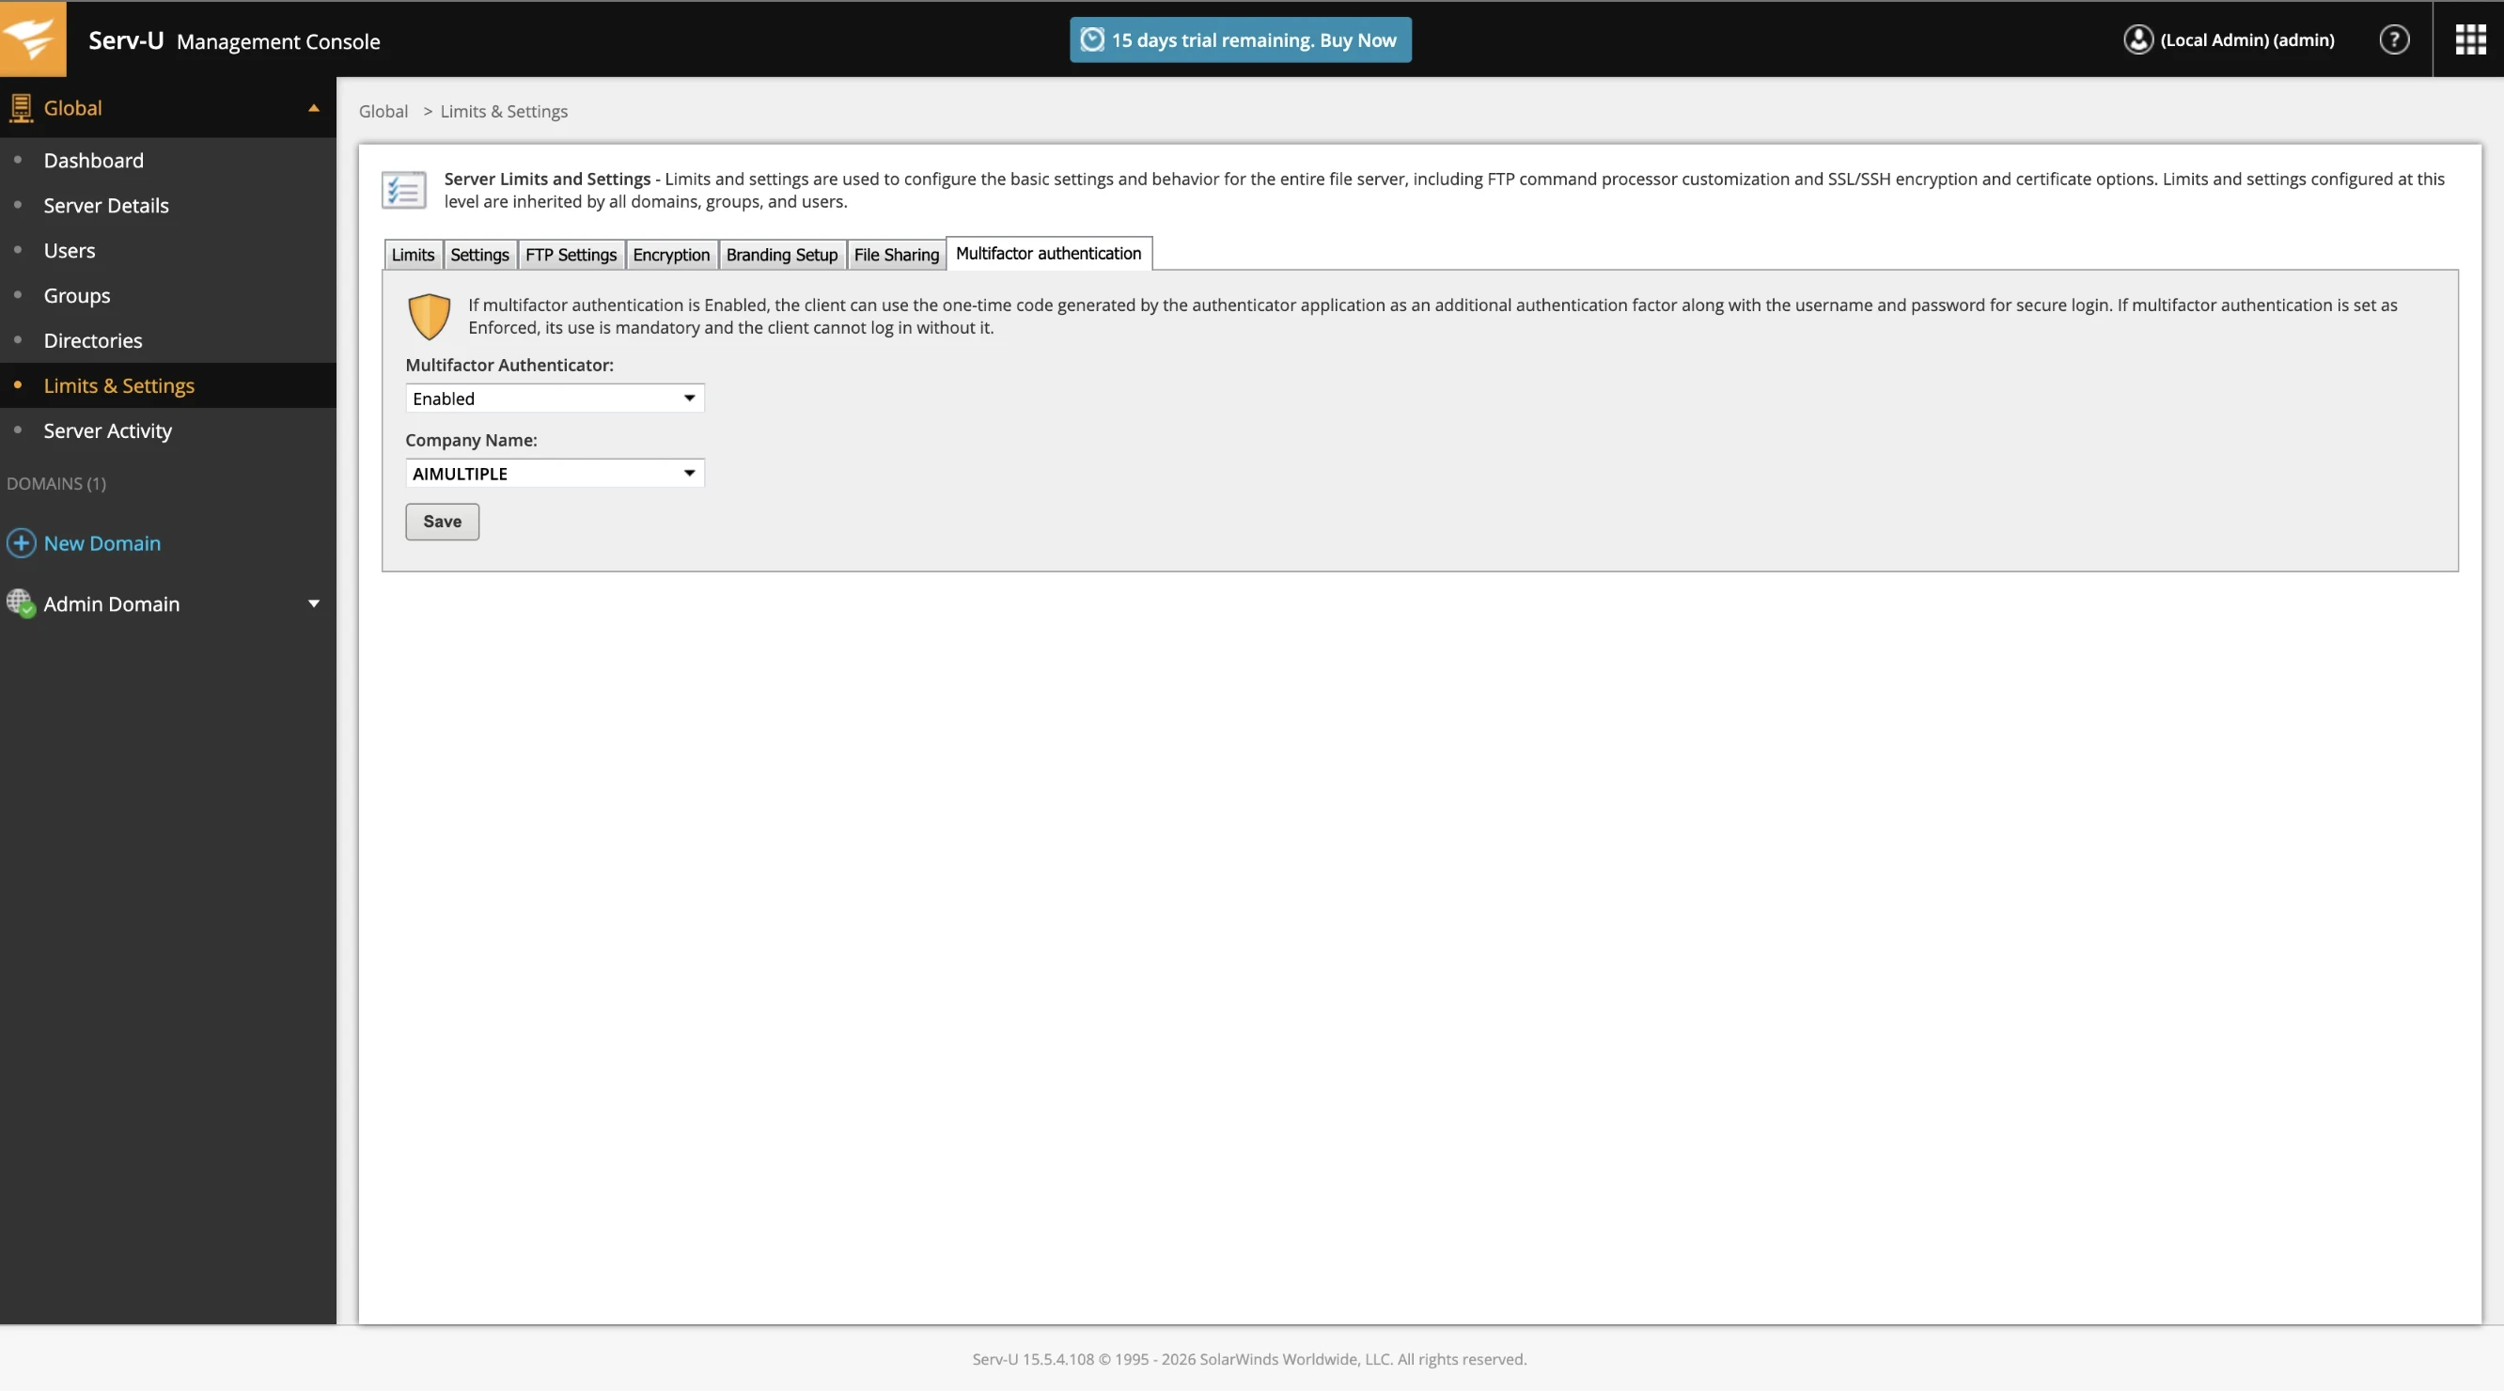This screenshot has height=1391, width=2504.
Task: Click the Server Limits checklist icon
Action: (403, 190)
